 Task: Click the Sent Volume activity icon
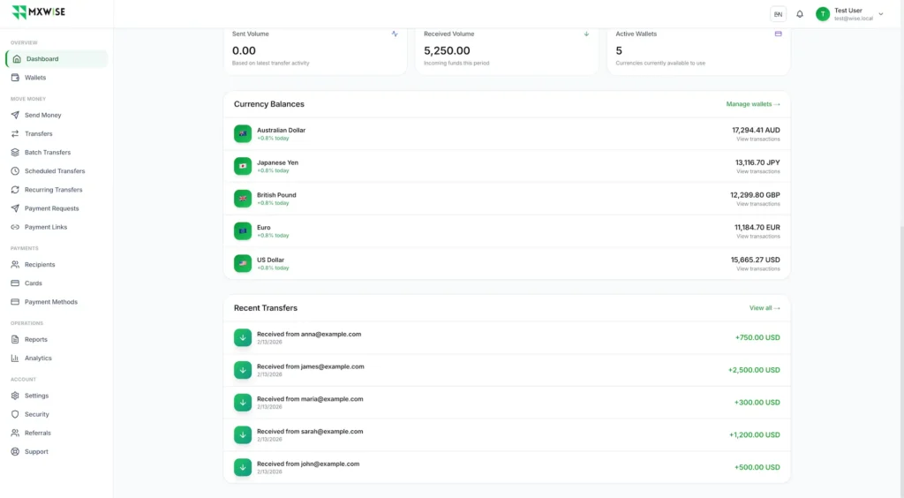[x=395, y=34]
